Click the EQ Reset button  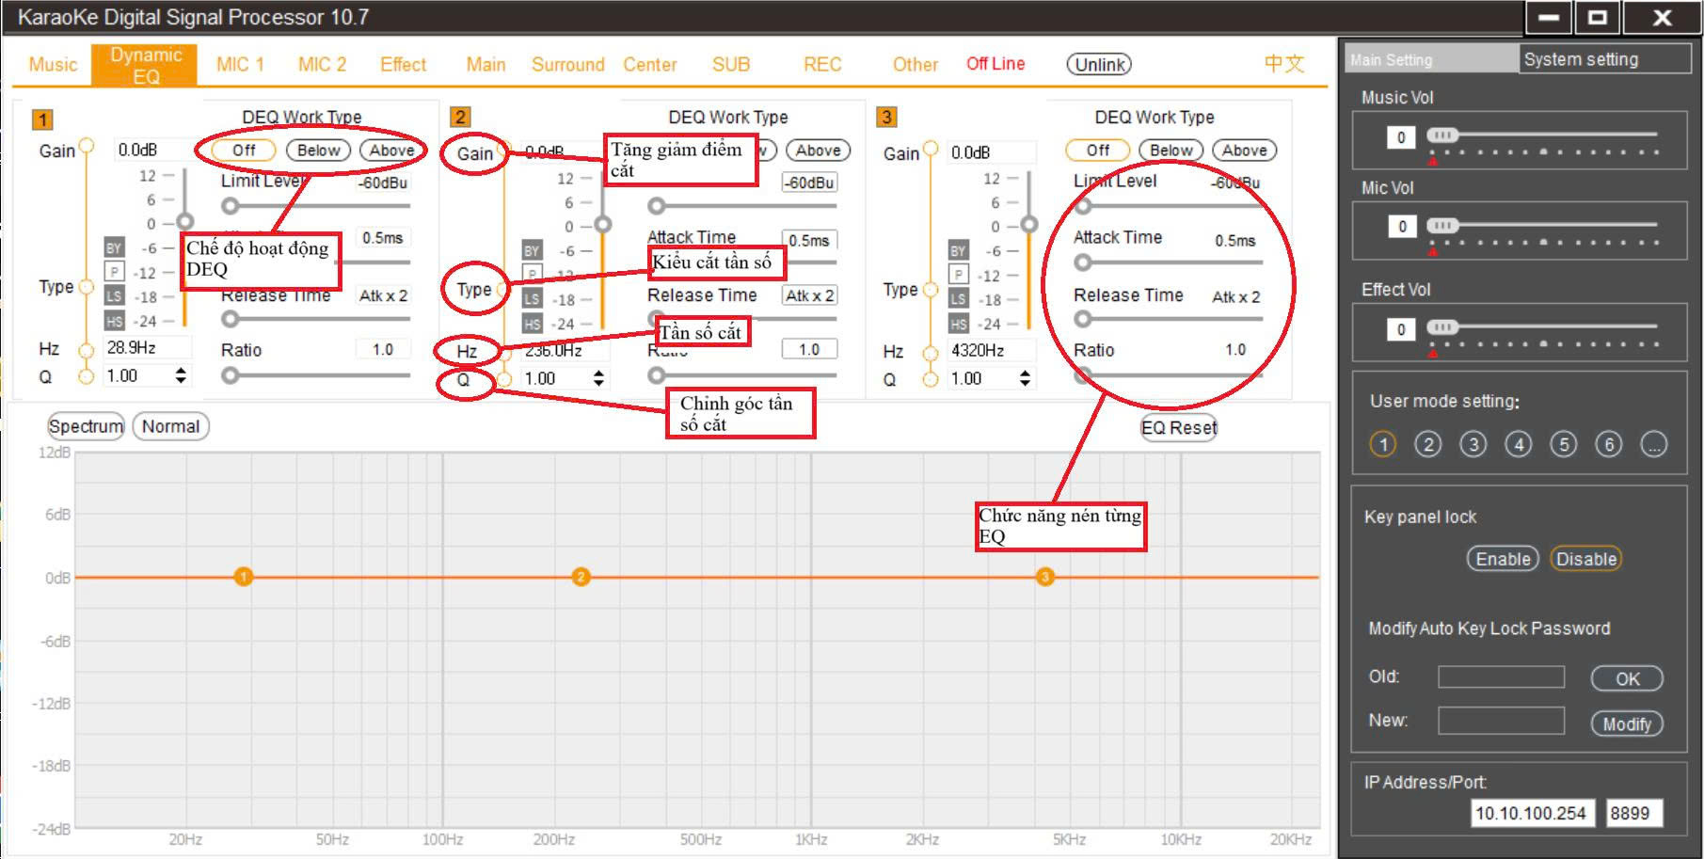(1179, 428)
